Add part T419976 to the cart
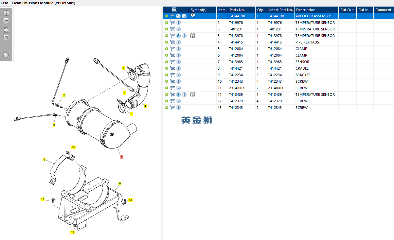Viewport: 394px width, 240px height. (172, 23)
